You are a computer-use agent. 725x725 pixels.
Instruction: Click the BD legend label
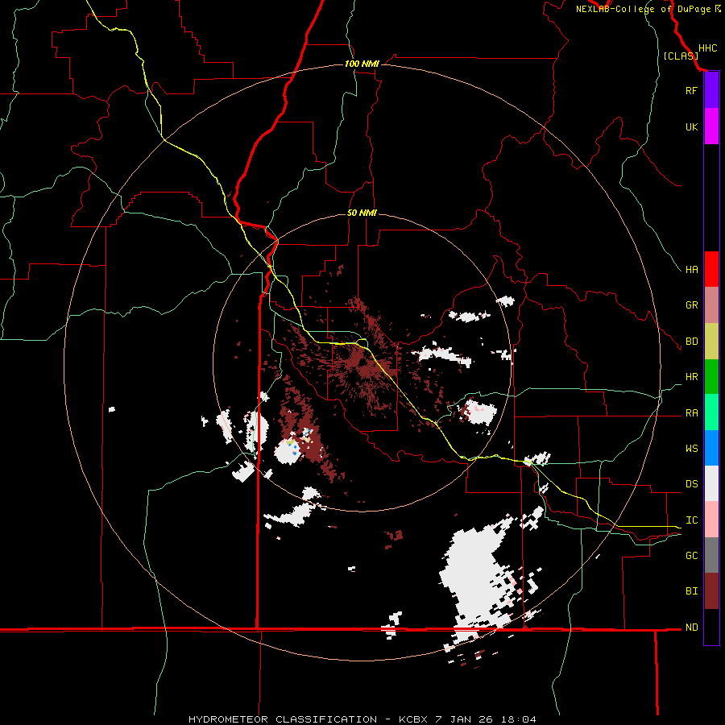[691, 342]
